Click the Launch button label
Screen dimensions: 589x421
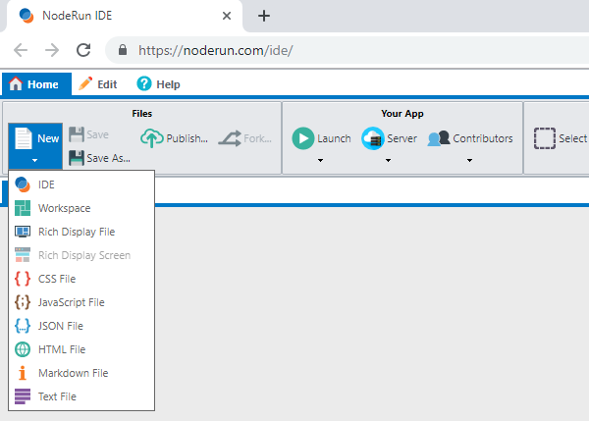334,138
